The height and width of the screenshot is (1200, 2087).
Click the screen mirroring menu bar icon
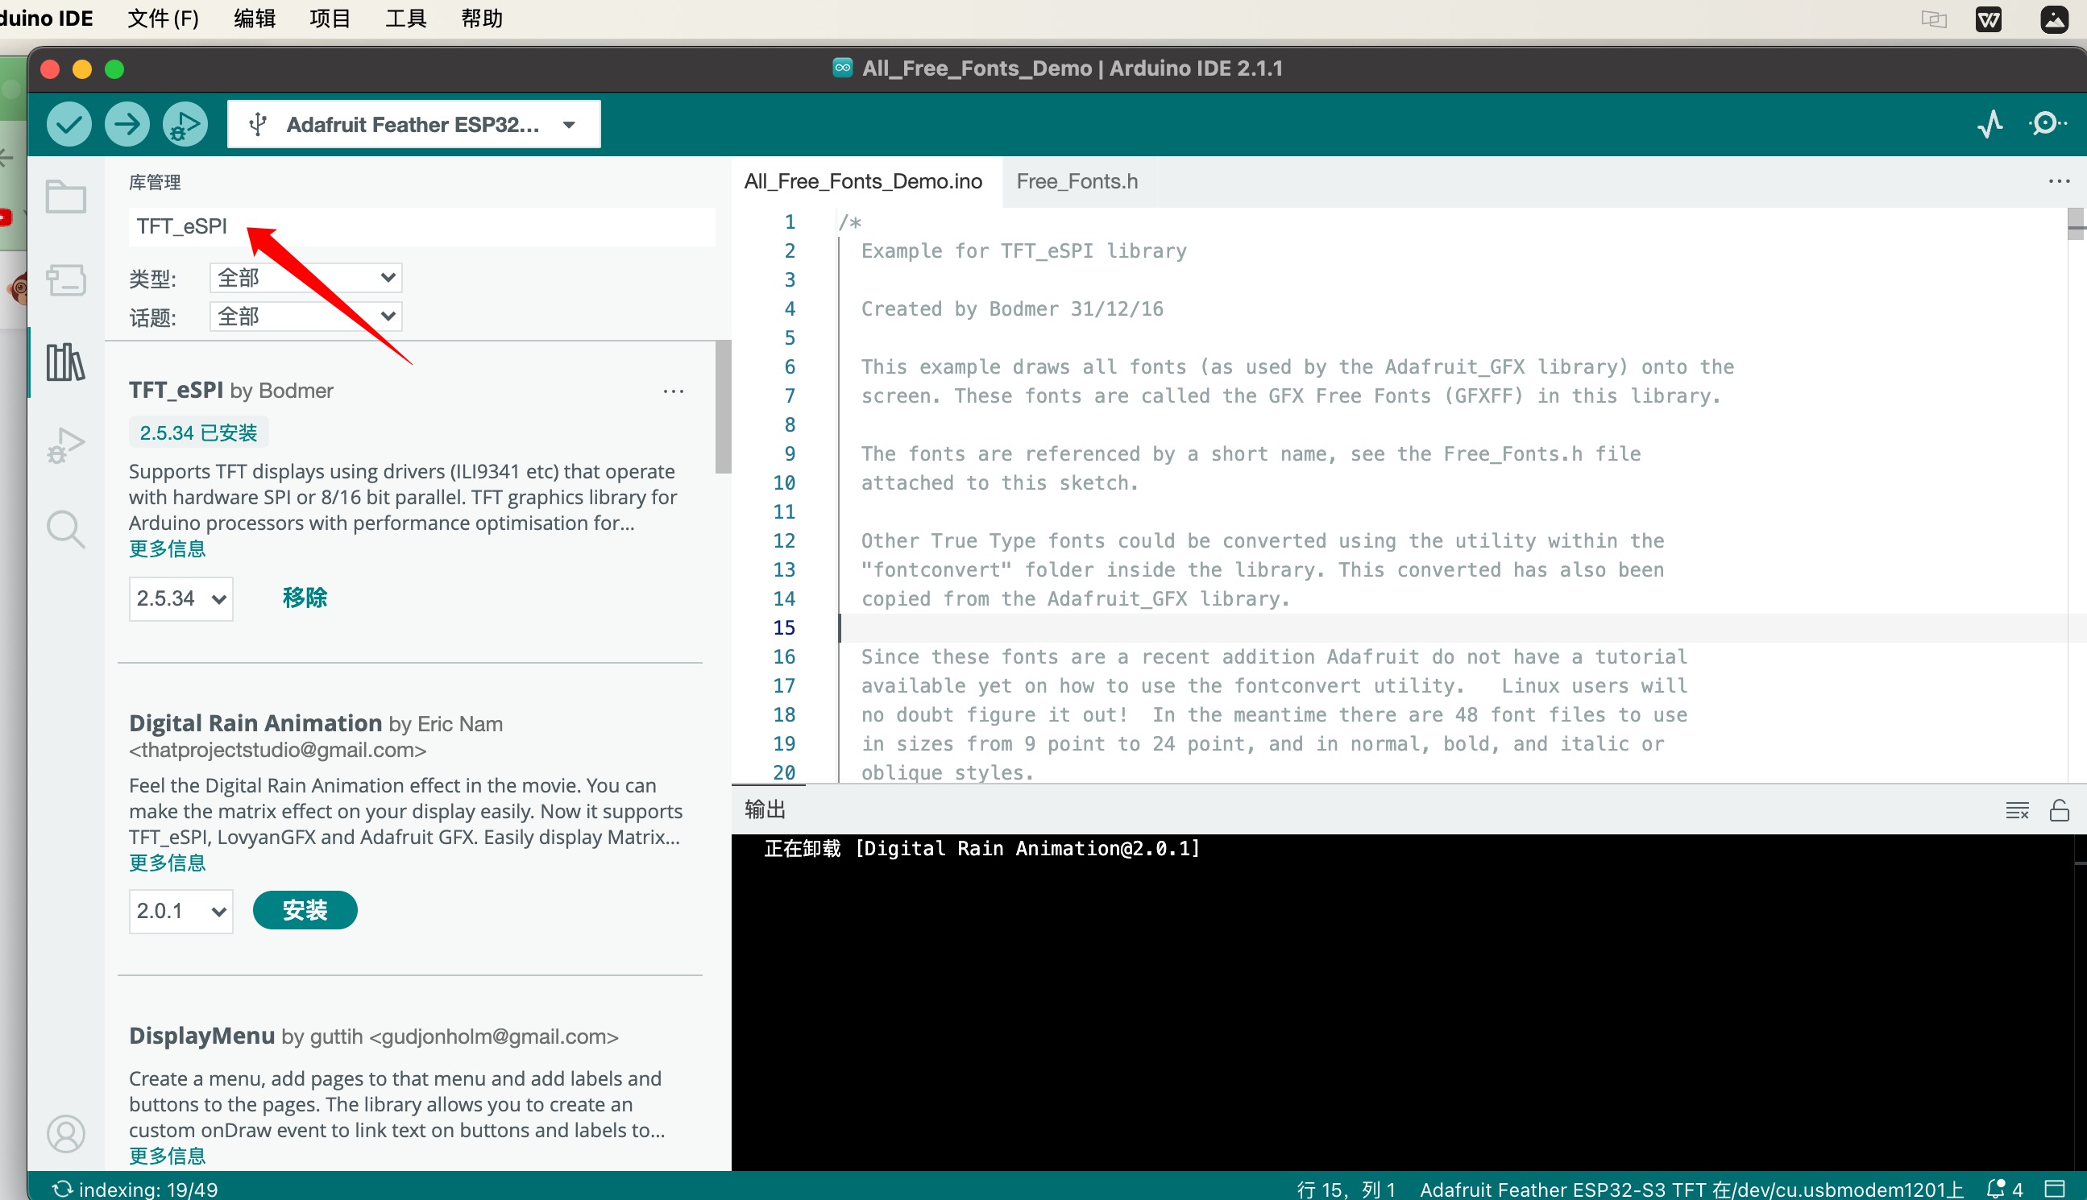[x=1933, y=19]
